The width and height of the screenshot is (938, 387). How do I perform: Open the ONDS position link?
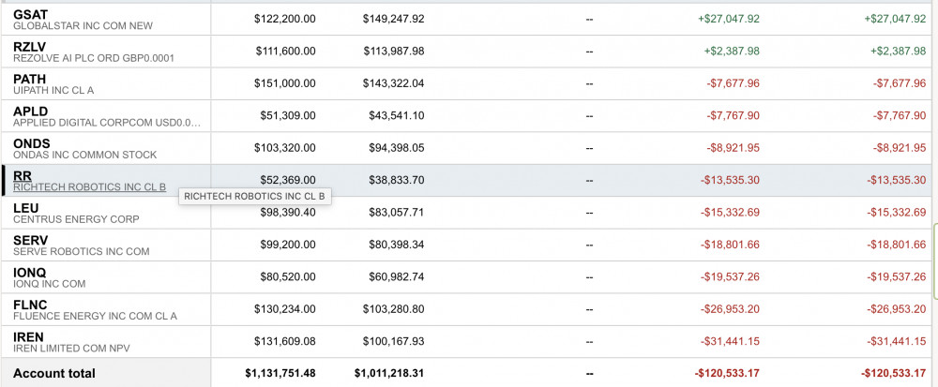30,143
